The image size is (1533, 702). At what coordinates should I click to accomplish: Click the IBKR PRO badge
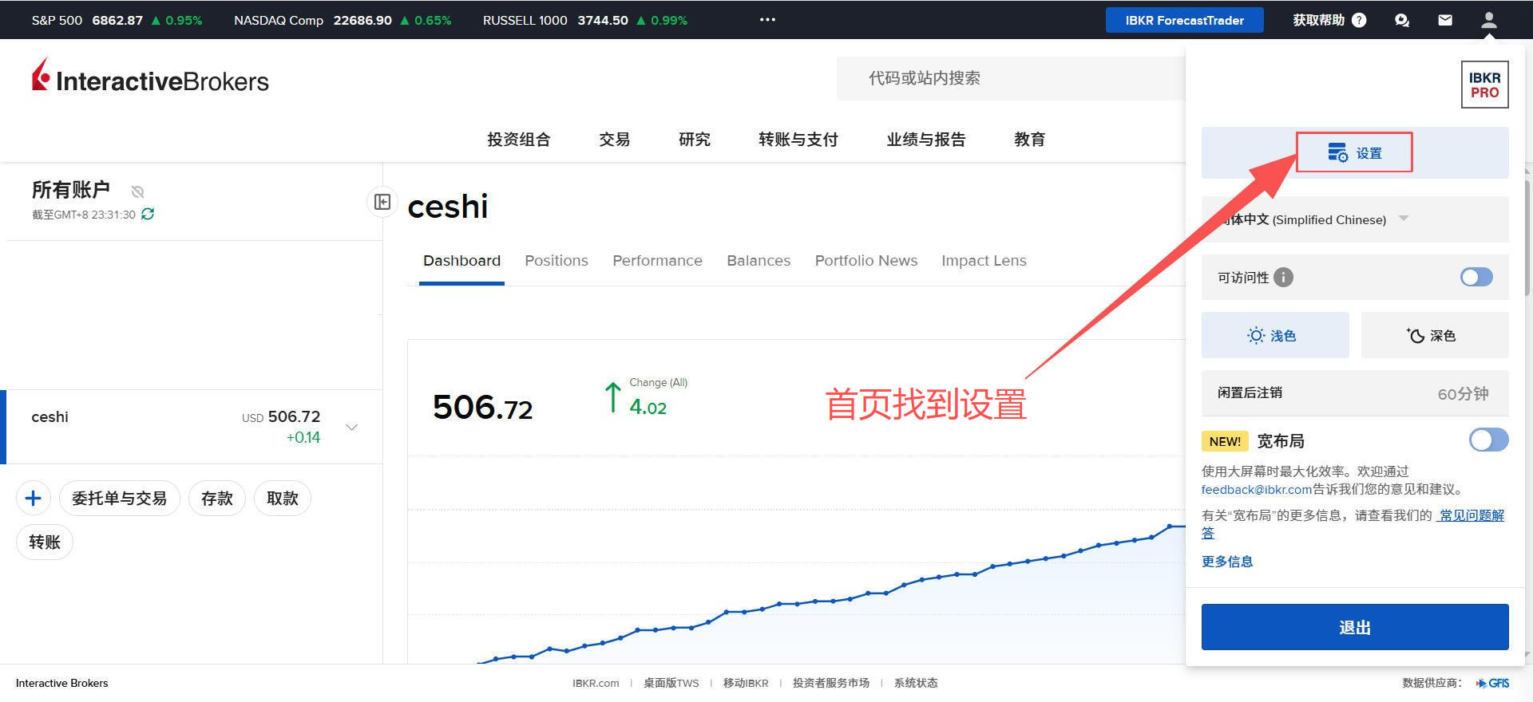(1484, 85)
